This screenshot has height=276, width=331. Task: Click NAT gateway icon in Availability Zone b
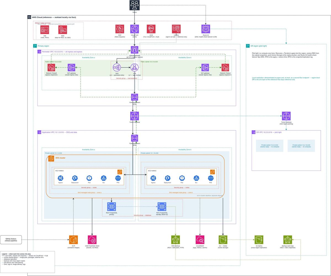(205, 67)
